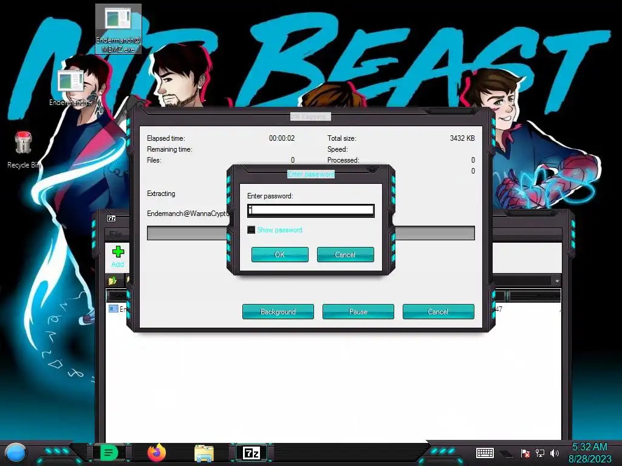
Task: Click the Total size value 3432 KB
Action: pyautogui.click(x=462, y=138)
